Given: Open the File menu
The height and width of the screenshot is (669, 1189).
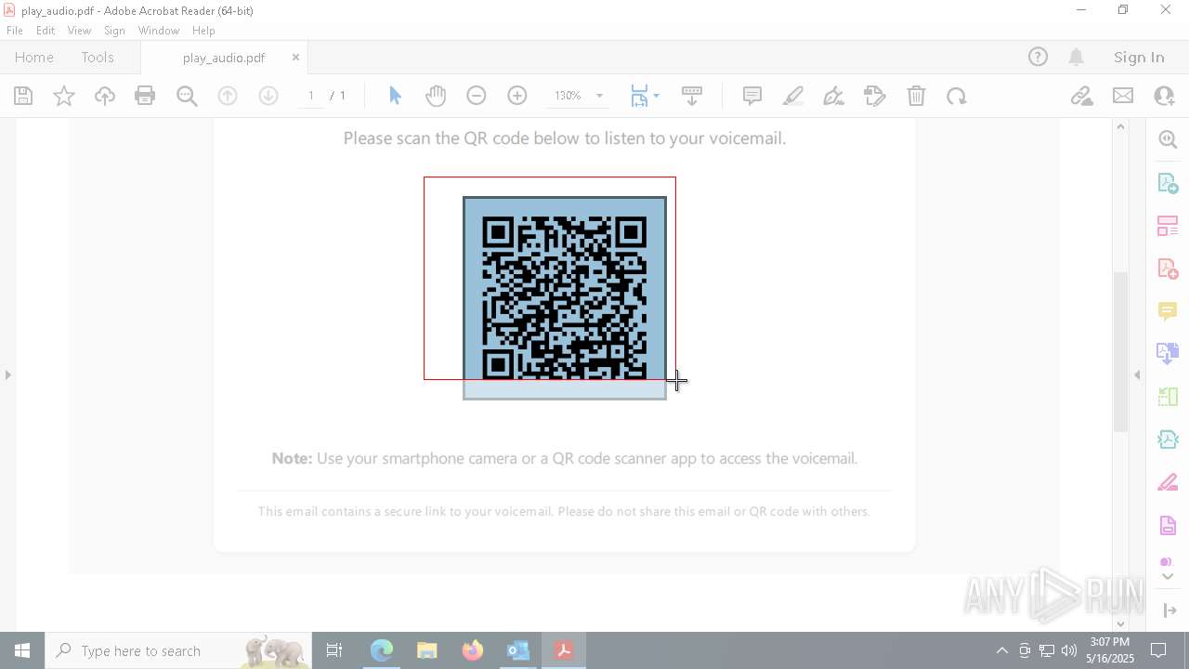Looking at the screenshot, I should tap(15, 31).
